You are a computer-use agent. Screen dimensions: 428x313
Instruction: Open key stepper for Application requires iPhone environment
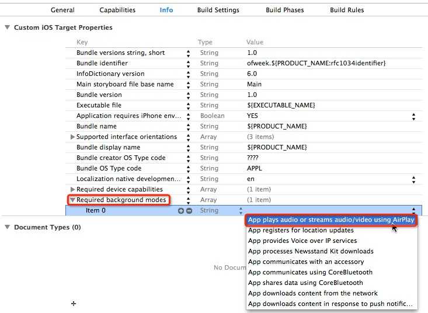[x=189, y=116]
